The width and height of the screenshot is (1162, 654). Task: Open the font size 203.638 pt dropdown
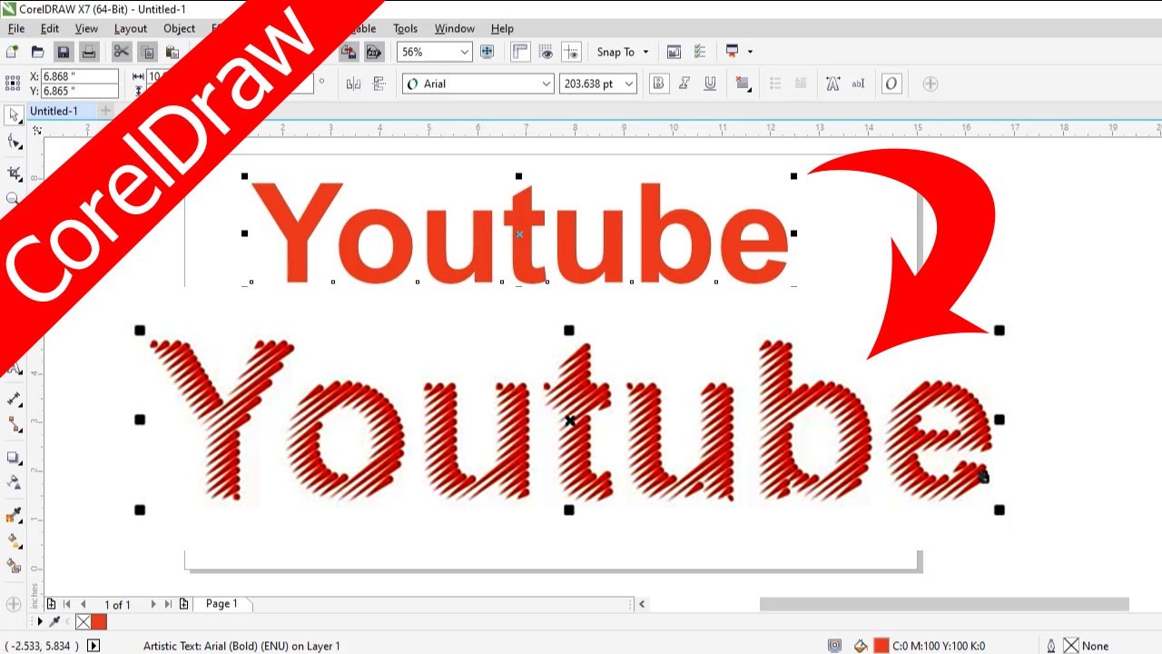(x=629, y=84)
